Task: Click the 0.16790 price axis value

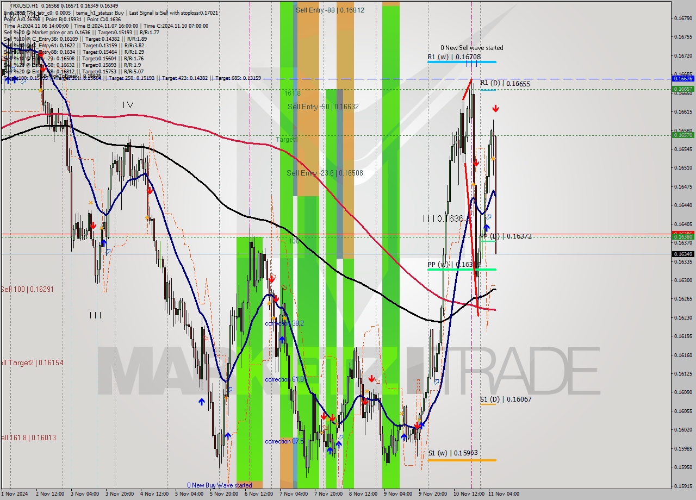Action: (x=683, y=18)
